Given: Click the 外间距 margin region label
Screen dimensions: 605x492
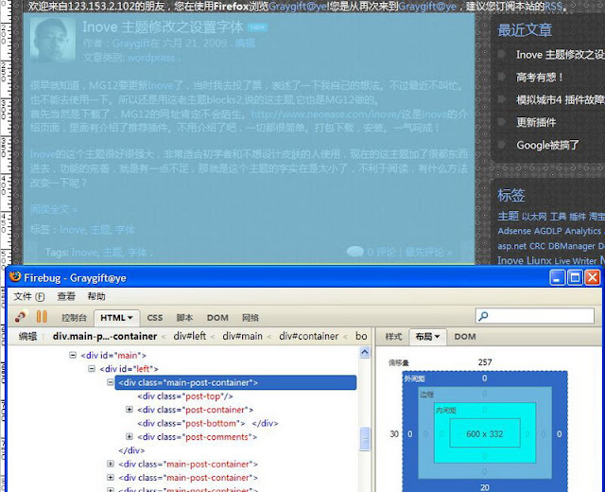Looking at the screenshot, I should tap(414, 378).
